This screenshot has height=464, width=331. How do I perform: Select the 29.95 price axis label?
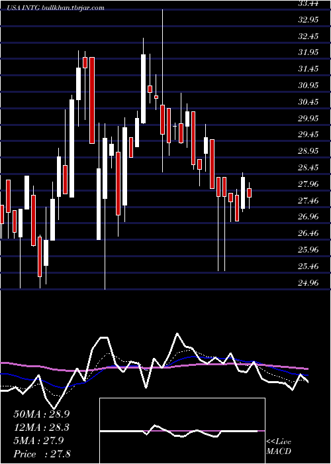[308, 119]
